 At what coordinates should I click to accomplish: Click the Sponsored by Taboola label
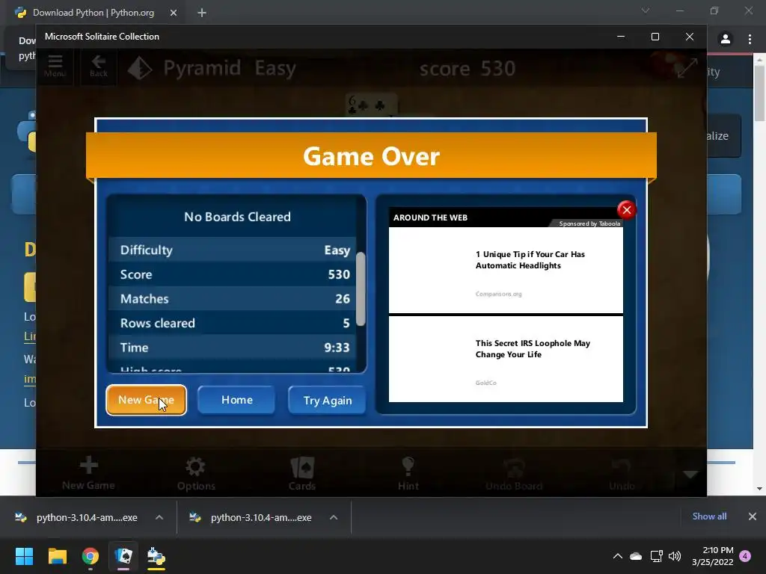pyautogui.click(x=589, y=223)
